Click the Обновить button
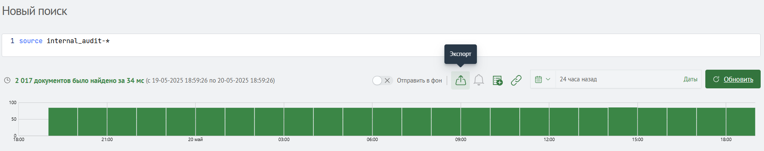 pyautogui.click(x=733, y=79)
